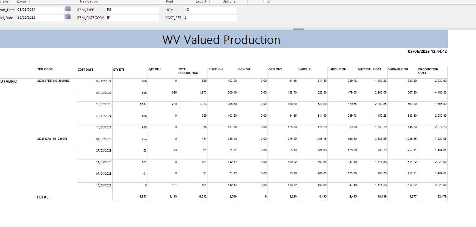Image resolution: width=476 pixels, height=227 pixels.
Task: Click the LABOUR OH column header
Action: (337, 69)
